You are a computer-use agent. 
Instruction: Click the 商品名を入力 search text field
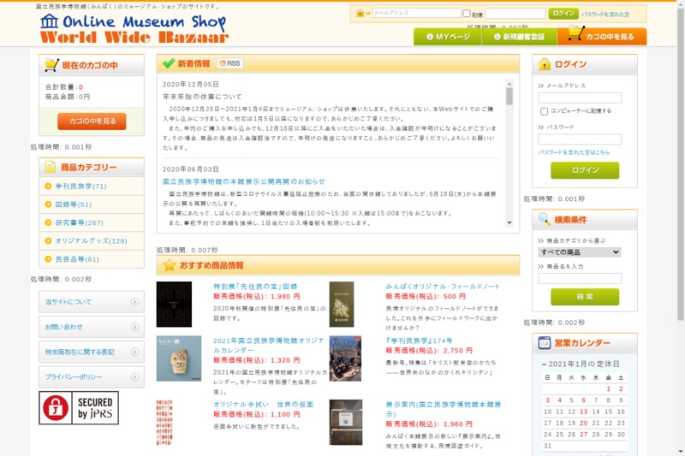click(x=579, y=278)
